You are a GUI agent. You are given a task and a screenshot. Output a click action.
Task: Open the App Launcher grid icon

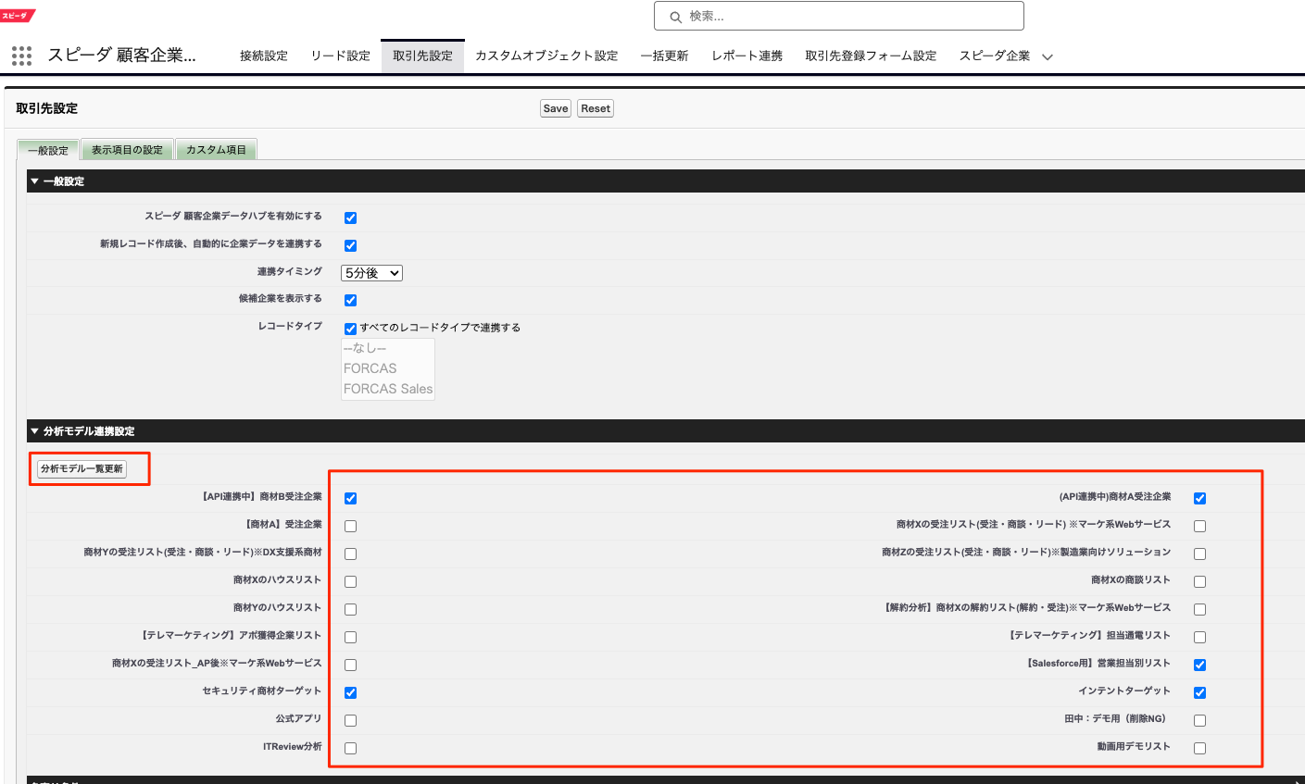pyautogui.click(x=21, y=56)
